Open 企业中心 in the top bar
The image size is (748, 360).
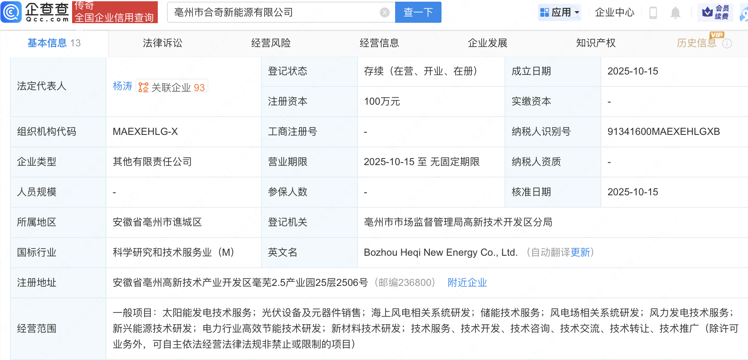coord(614,12)
